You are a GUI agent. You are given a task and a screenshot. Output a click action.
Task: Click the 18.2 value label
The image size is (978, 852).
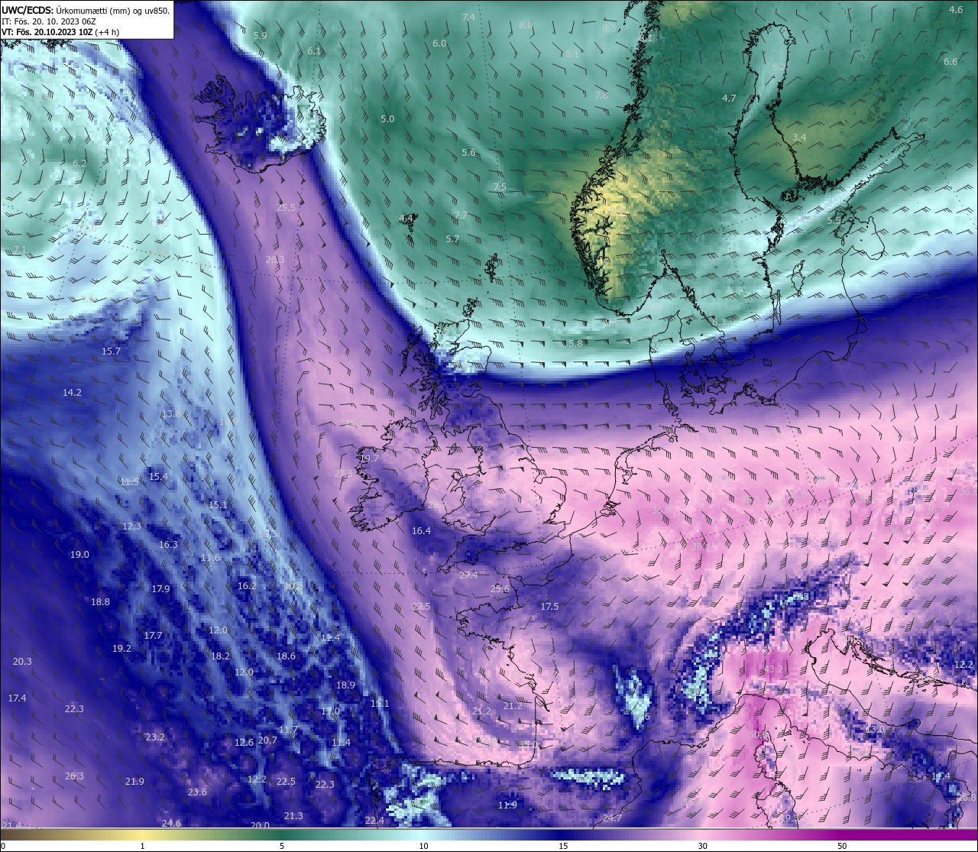220,656
